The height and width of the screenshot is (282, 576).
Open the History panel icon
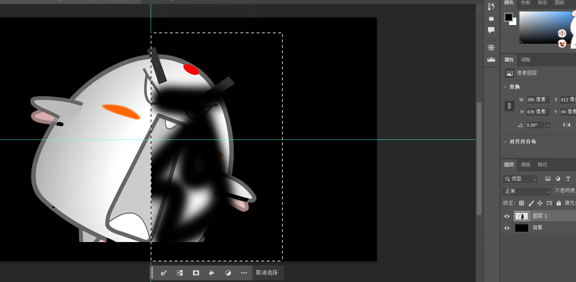coord(491,6)
